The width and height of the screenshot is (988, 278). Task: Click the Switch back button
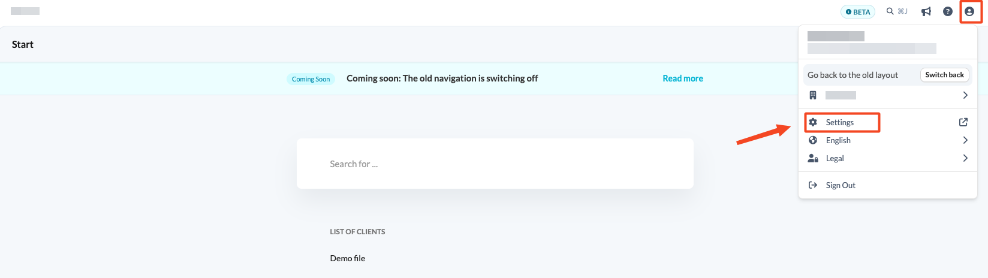click(x=944, y=75)
